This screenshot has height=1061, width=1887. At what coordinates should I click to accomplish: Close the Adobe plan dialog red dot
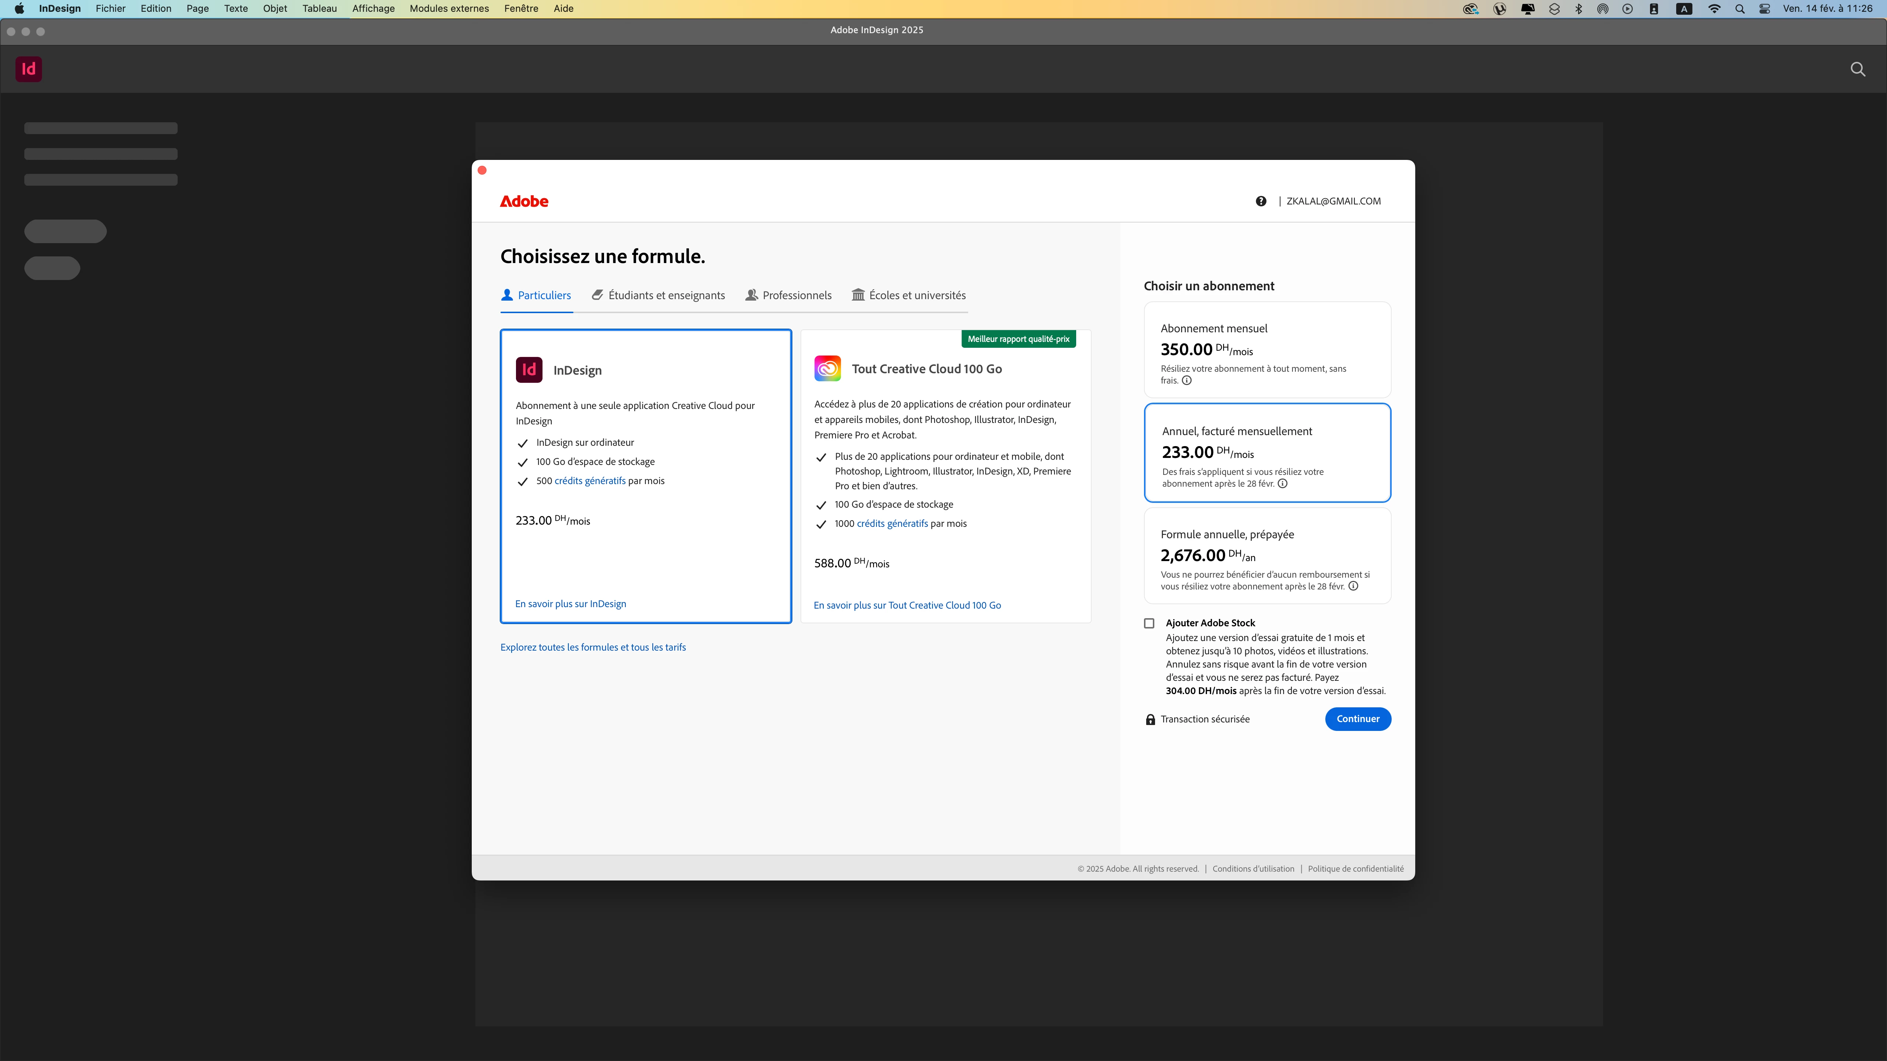pyautogui.click(x=482, y=171)
